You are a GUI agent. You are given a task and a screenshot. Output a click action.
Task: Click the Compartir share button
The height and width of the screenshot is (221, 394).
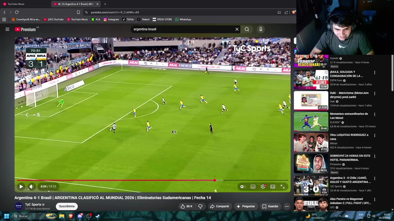(x=219, y=206)
